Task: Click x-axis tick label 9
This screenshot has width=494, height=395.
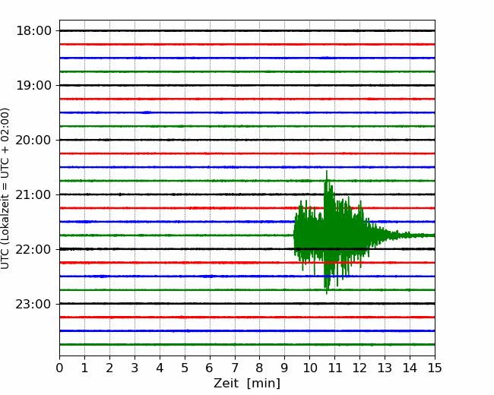Action: tap(285, 368)
